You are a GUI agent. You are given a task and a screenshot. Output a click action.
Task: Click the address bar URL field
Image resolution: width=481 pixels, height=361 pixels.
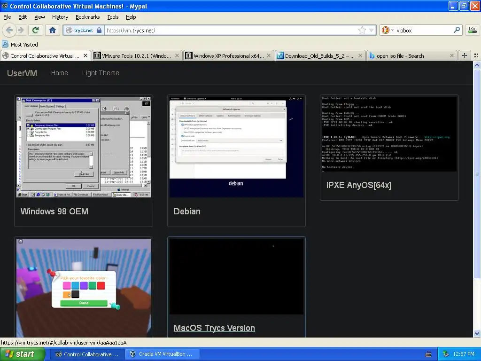click(231, 31)
